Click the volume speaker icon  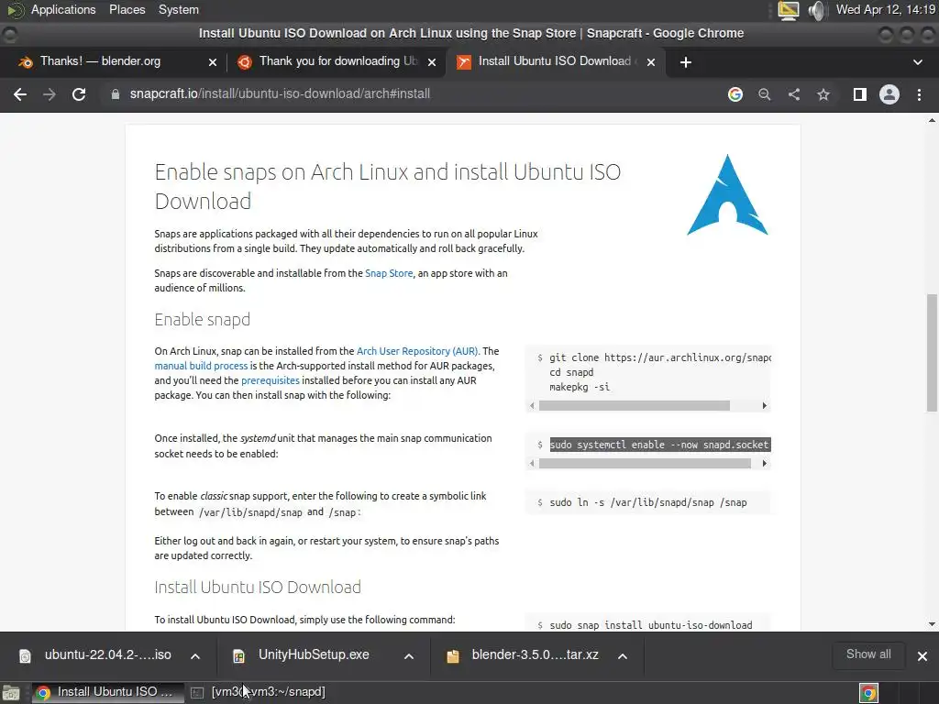click(x=817, y=10)
